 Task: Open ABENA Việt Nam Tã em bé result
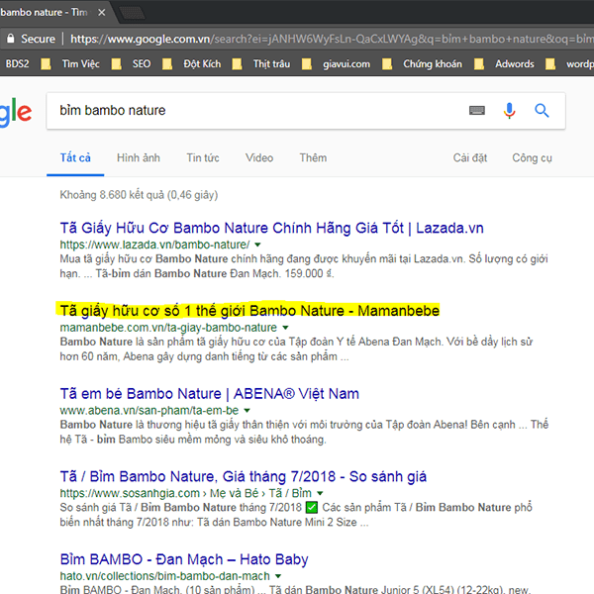coord(210,394)
